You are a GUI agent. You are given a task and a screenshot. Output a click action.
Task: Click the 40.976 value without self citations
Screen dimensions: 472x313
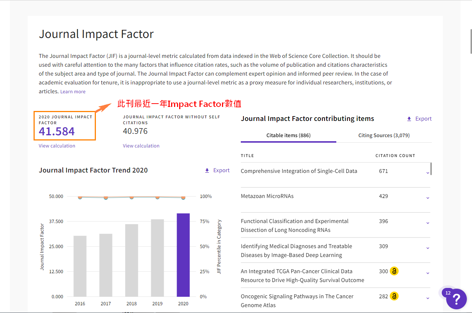point(135,131)
